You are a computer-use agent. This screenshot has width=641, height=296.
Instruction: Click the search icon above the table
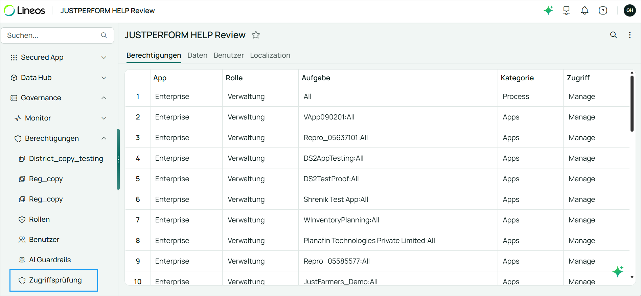click(613, 35)
